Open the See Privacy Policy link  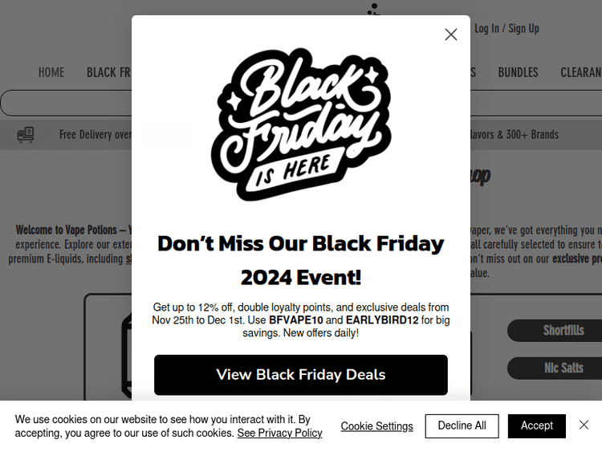click(x=279, y=433)
